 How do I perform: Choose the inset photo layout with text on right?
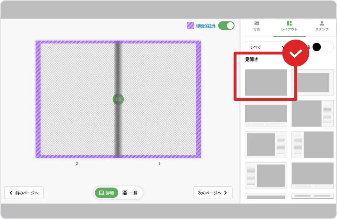266,144
